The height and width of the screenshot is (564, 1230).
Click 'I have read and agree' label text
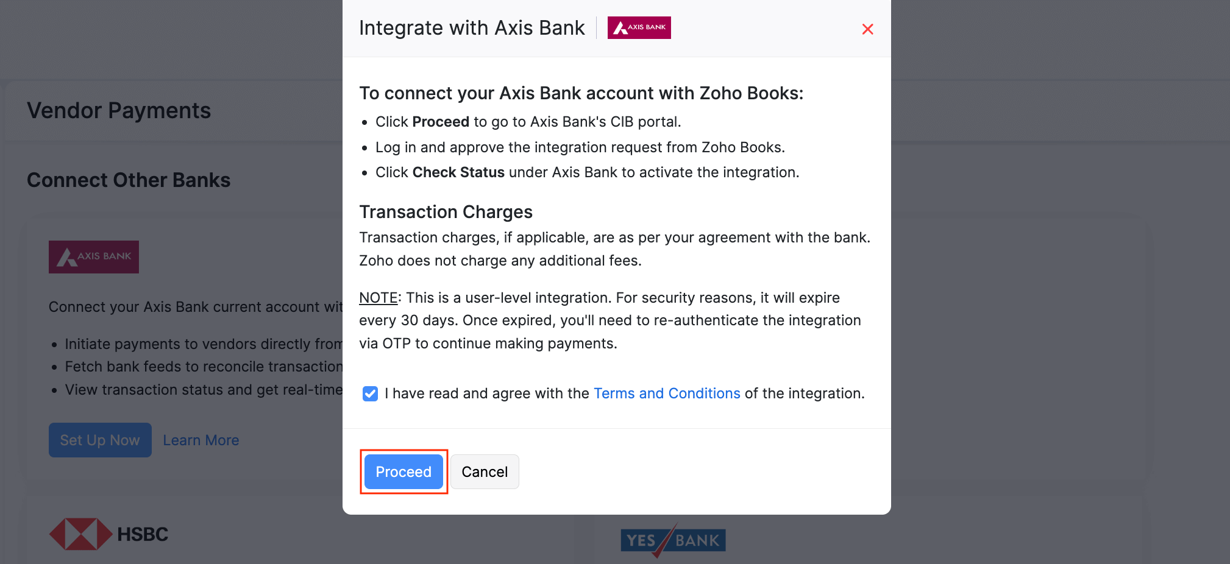[x=487, y=393]
